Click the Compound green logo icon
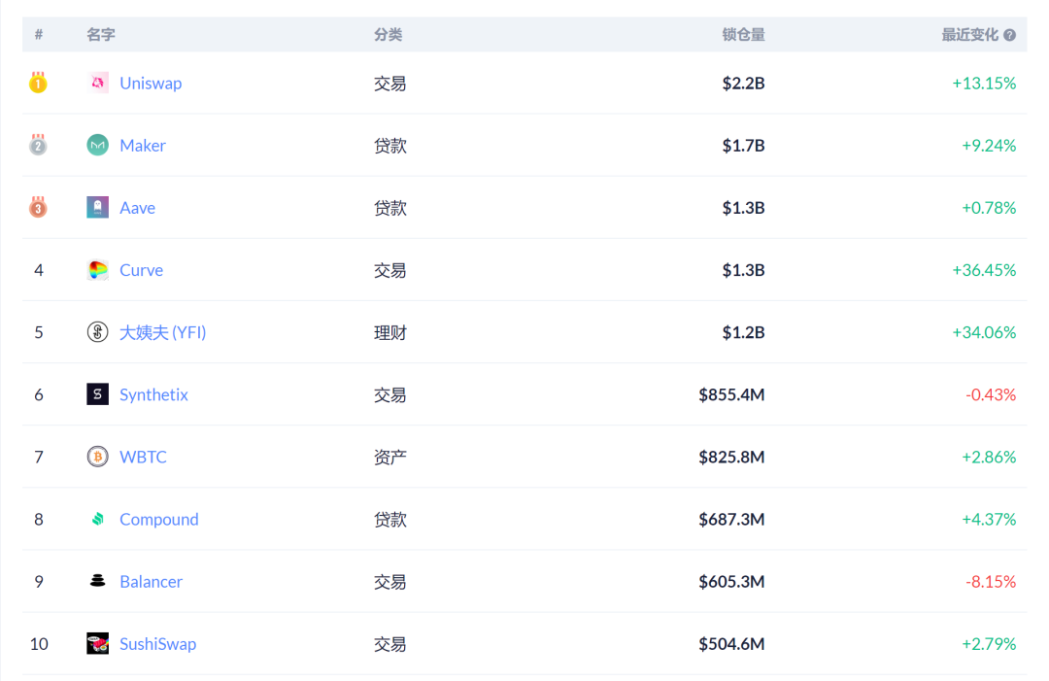The height and width of the screenshot is (681, 1049). click(x=98, y=519)
